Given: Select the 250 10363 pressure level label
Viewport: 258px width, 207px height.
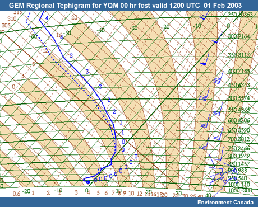Looking at the screenshot, I should point(240,15).
